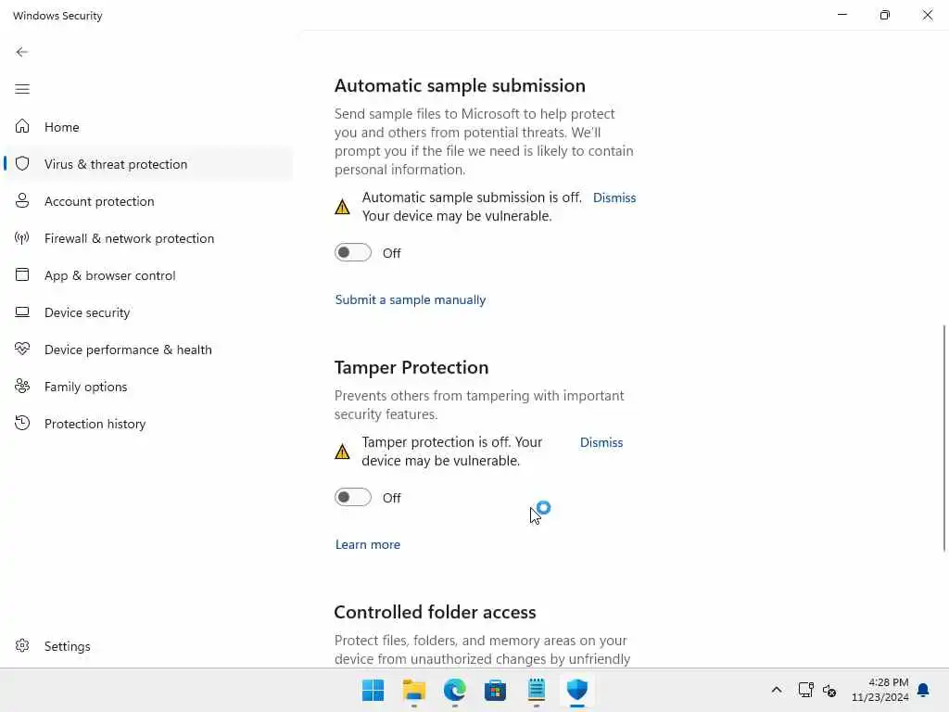Launch Microsoft Edge from the taskbar
This screenshot has width=949, height=712.
[x=454, y=690]
